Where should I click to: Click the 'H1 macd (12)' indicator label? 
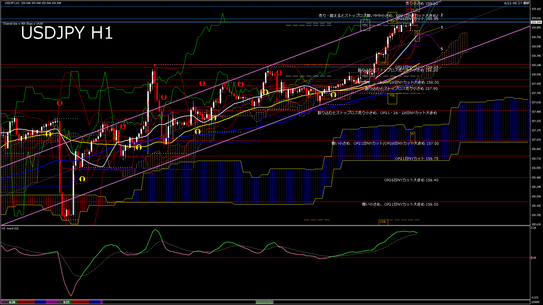click(10, 228)
